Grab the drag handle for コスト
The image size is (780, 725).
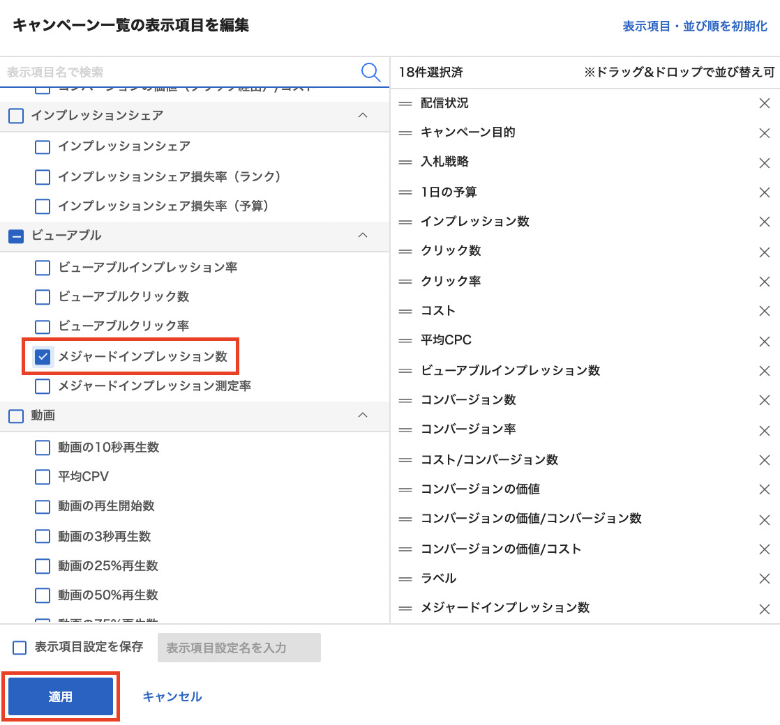coord(405,311)
